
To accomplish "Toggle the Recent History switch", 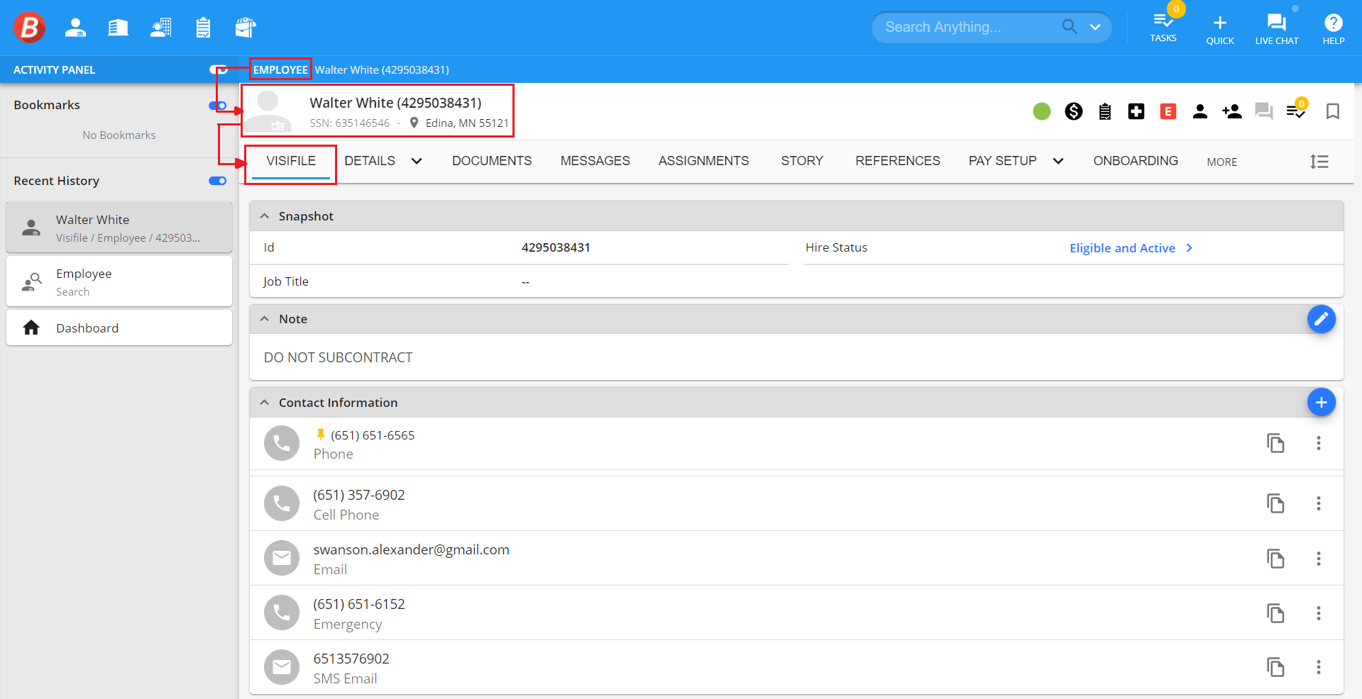I will point(218,181).
